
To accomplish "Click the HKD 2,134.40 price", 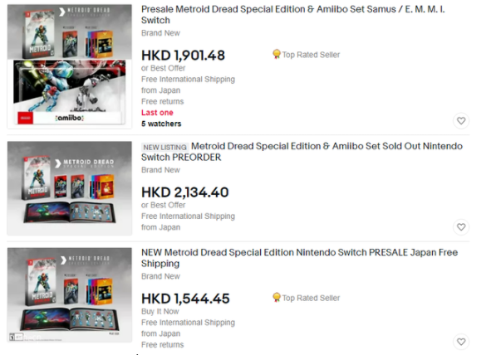I will coord(185,192).
